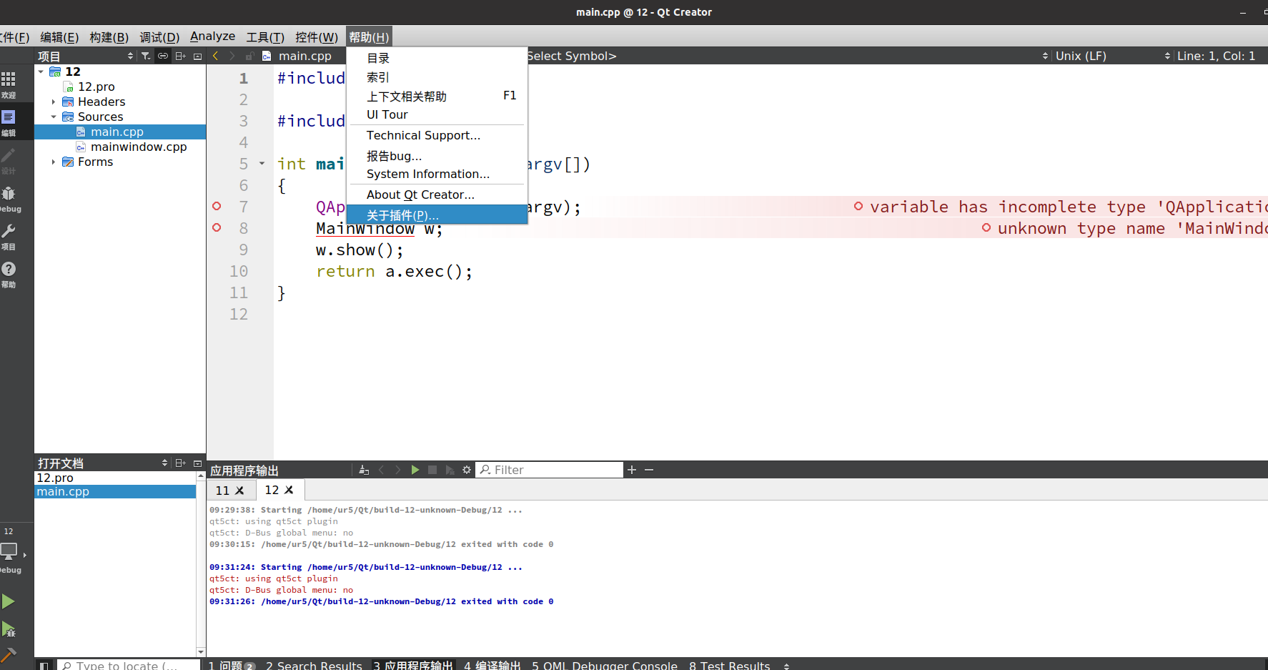Open the Build (构建) menu
1268x670 pixels.
[x=109, y=37]
